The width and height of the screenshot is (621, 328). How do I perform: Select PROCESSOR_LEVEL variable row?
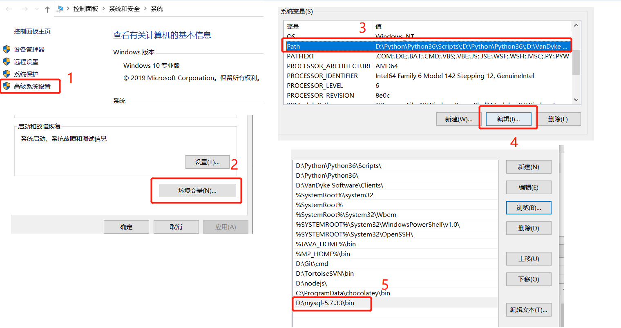pos(428,85)
